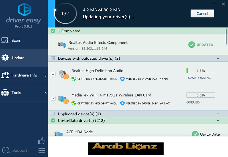
Task: Click the 4.2 MB of 80.2 MB text
Action: [101, 10]
